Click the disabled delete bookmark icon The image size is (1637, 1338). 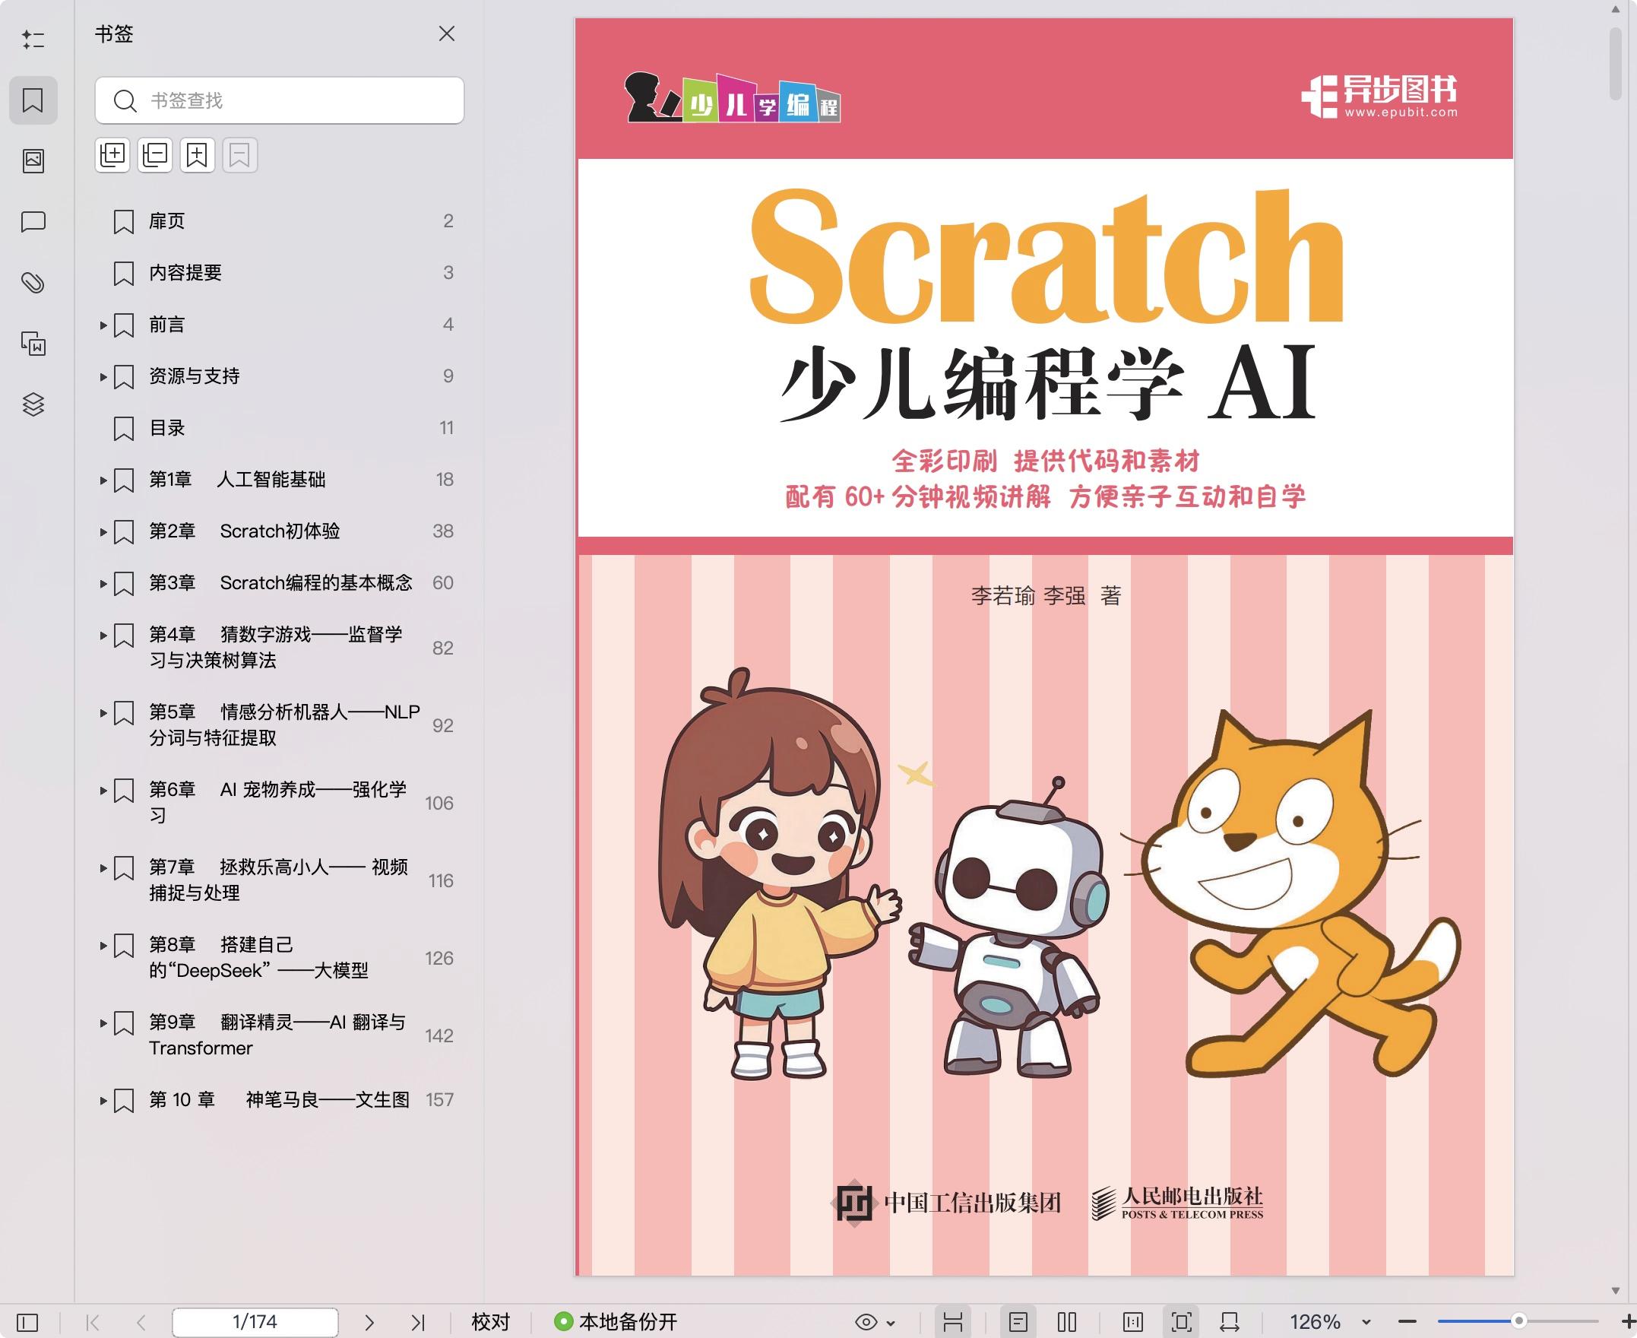[x=239, y=156]
